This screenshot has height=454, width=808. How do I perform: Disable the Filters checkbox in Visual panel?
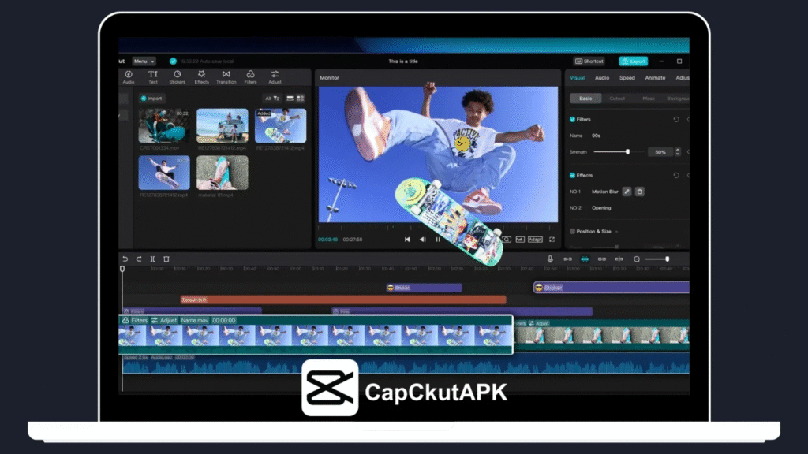[573, 120]
